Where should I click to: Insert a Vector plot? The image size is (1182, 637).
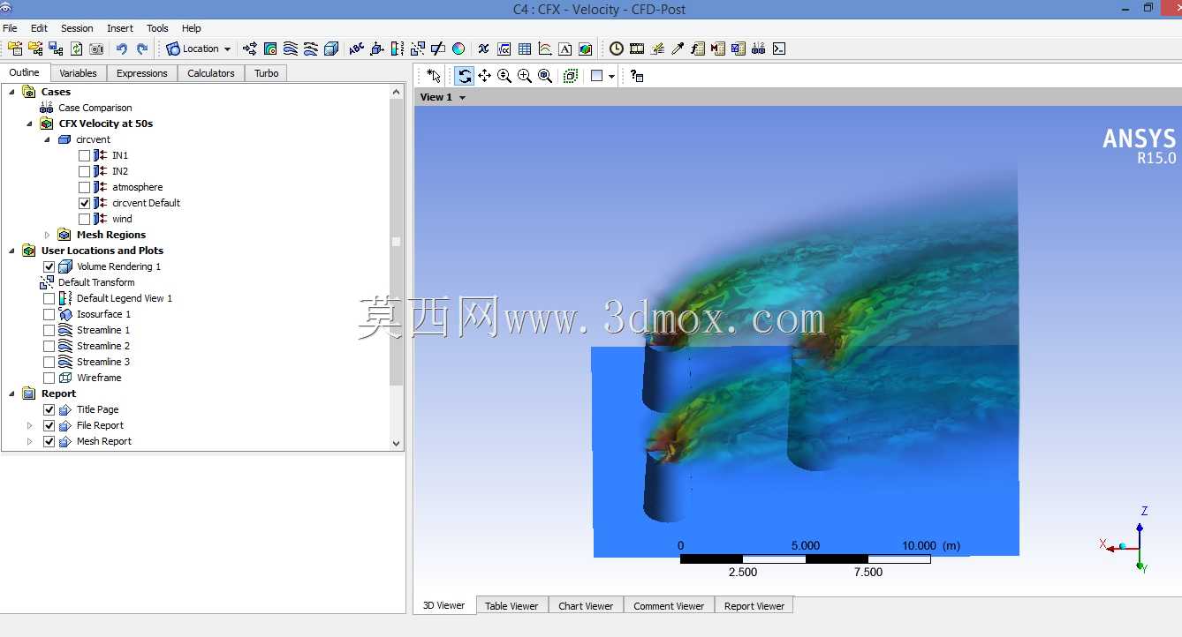tap(250, 49)
